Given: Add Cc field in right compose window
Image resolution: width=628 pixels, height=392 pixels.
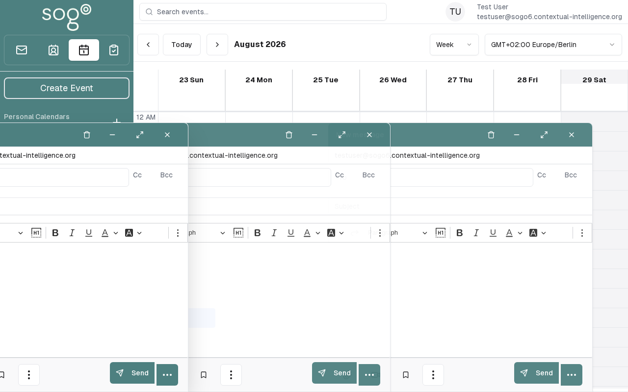Looking at the screenshot, I should pos(542,175).
